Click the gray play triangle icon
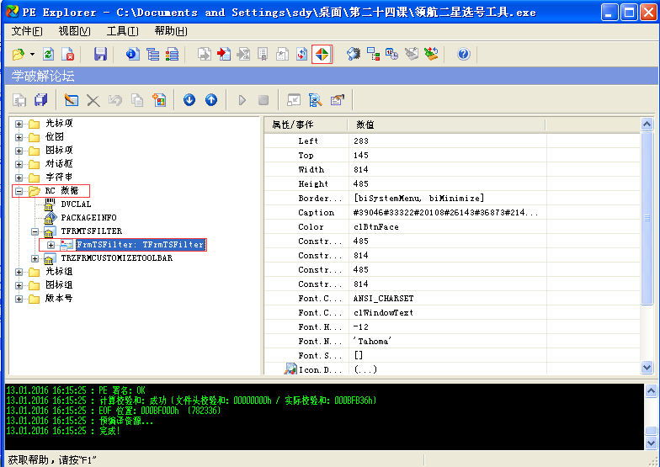The height and width of the screenshot is (467, 660). tap(242, 100)
